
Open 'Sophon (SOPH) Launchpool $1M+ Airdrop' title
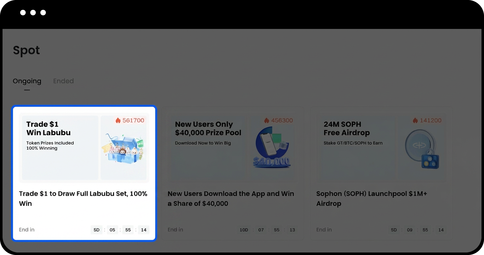click(372, 198)
